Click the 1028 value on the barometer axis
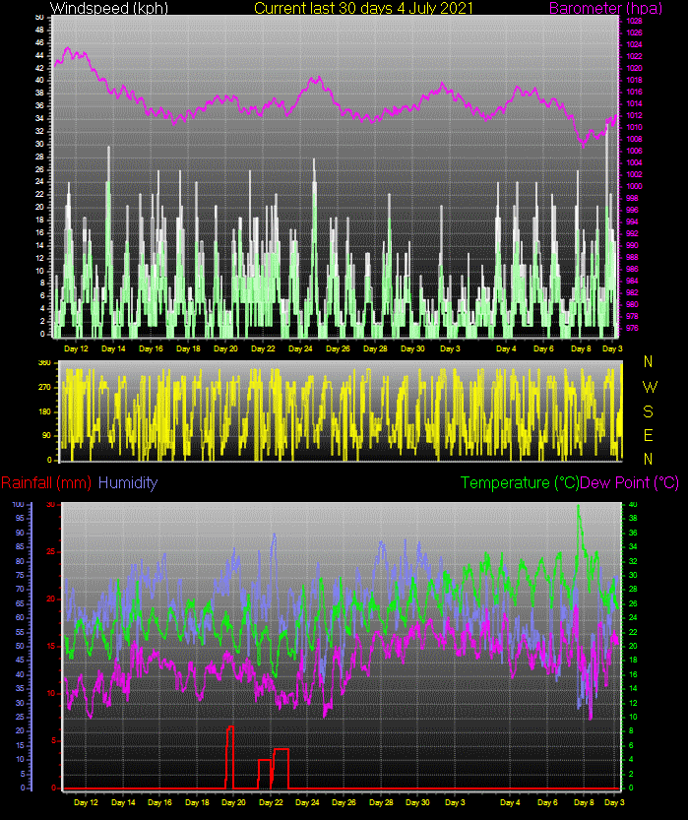The width and height of the screenshot is (688, 820). pos(635,21)
